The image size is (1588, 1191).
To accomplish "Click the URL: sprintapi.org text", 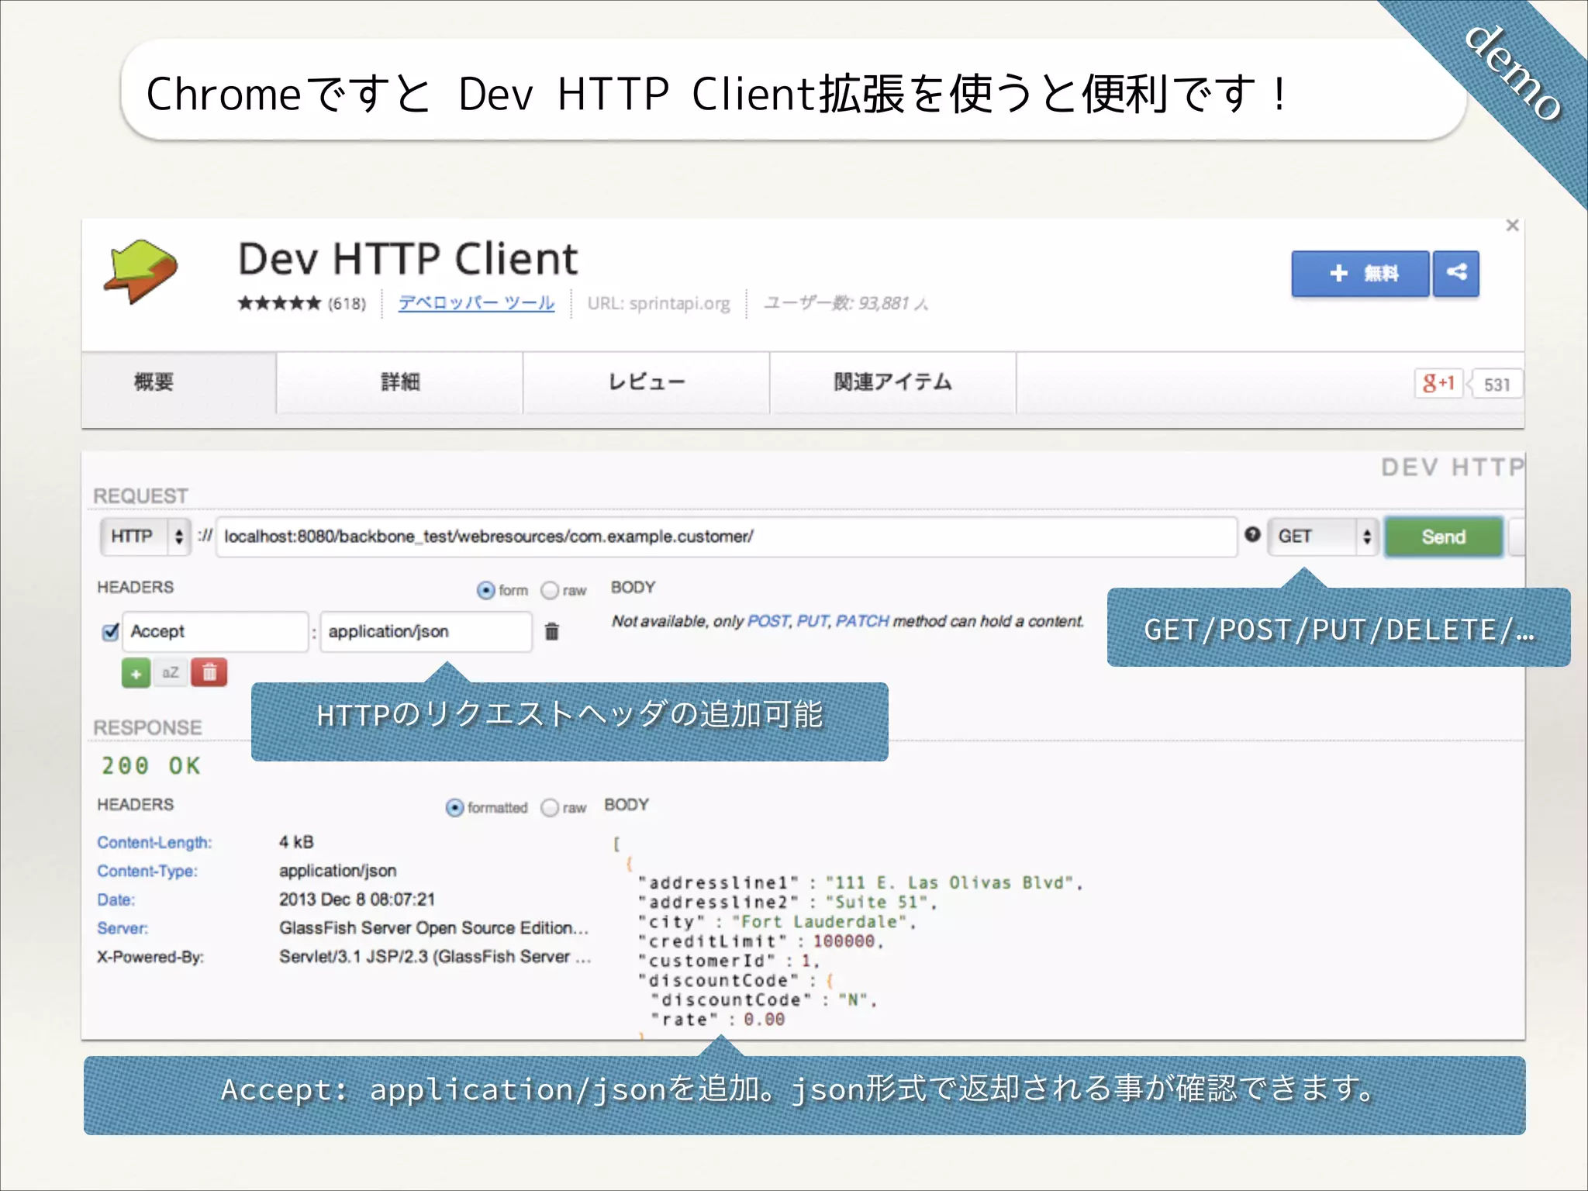I will click(x=658, y=303).
